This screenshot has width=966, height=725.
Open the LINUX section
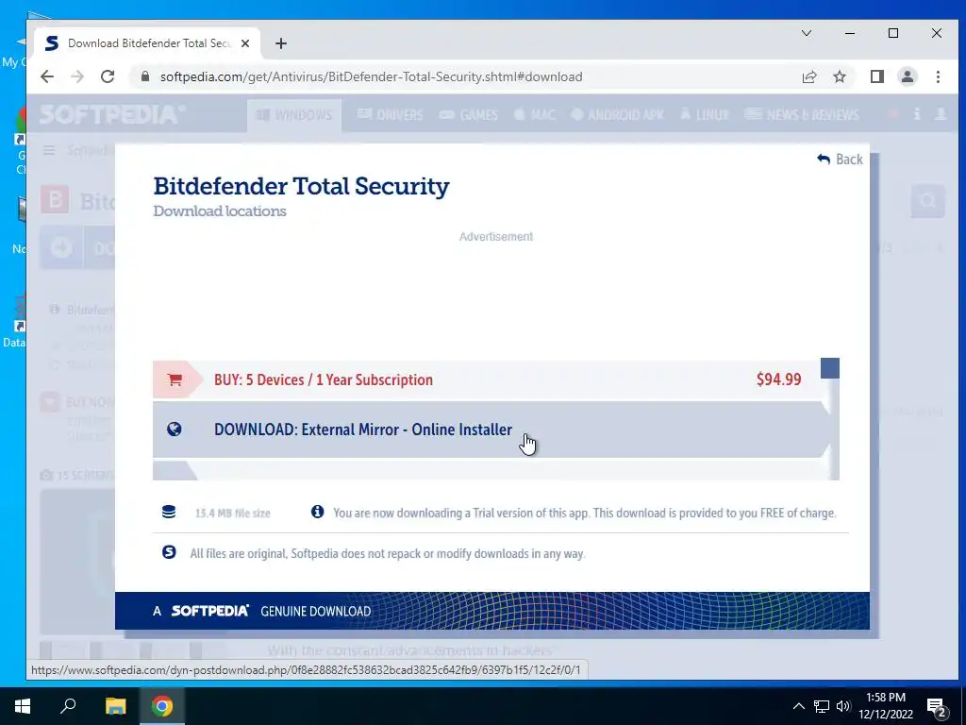point(704,114)
